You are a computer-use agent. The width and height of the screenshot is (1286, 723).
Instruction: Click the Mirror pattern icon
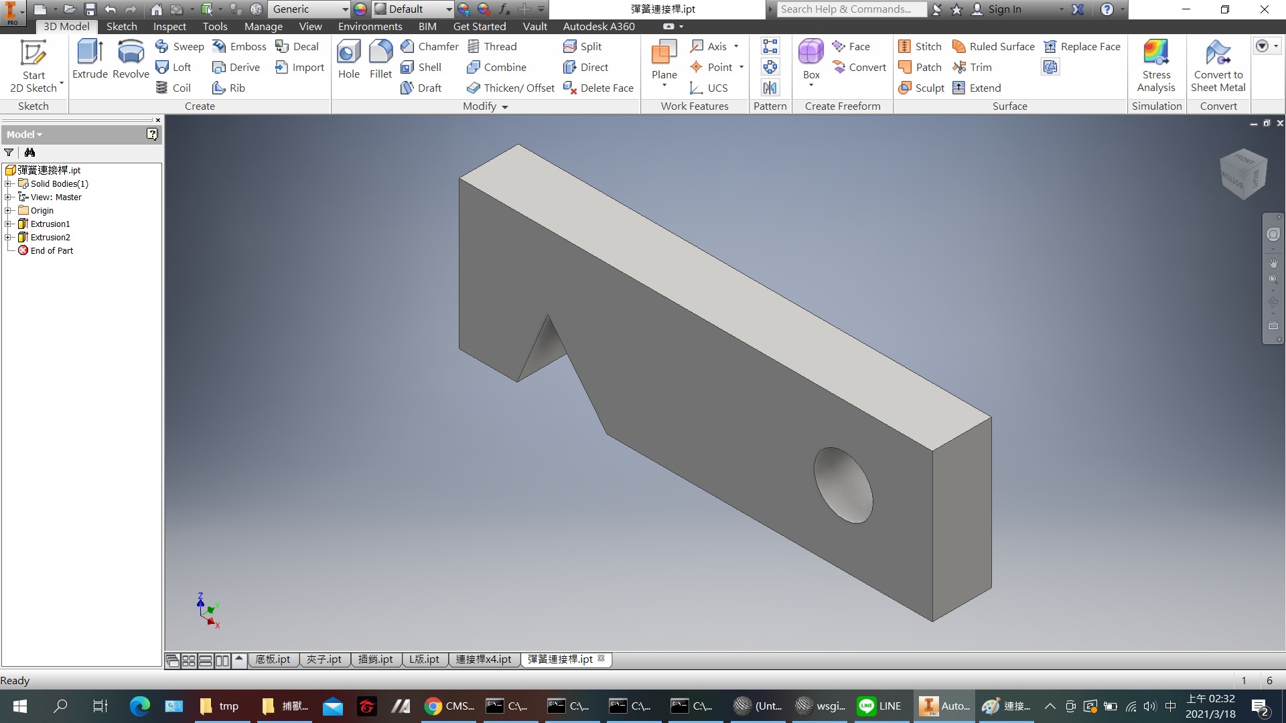point(770,88)
